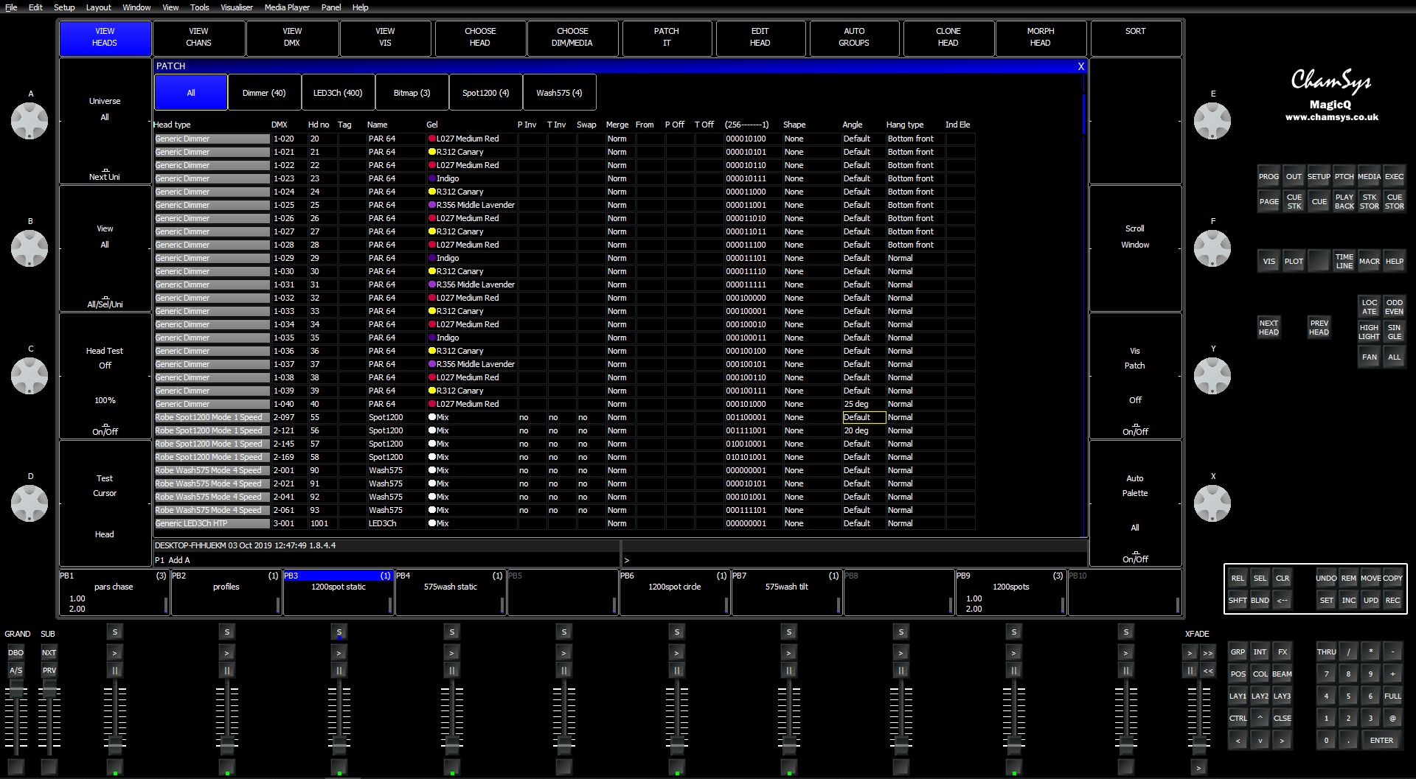Open the Visualiser menu
1416x779 pixels.
(236, 7)
